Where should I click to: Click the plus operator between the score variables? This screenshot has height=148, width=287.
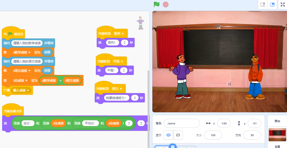pyautogui.click(x=60, y=80)
